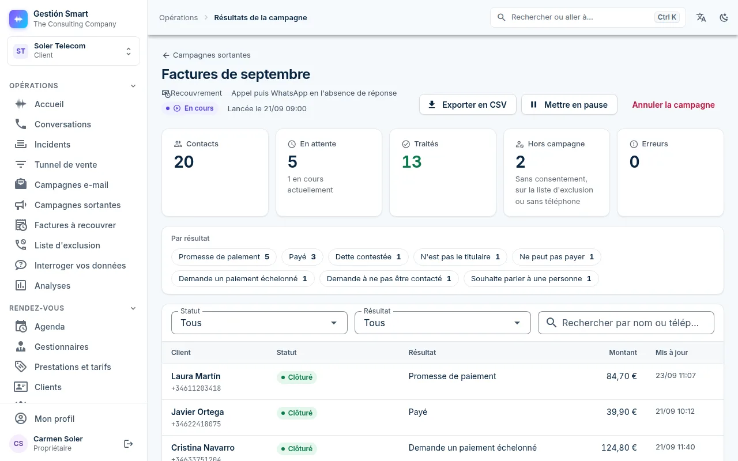The width and height of the screenshot is (738, 461).
Task: Filter by the Payé result chip
Action: (x=303, y=257)
